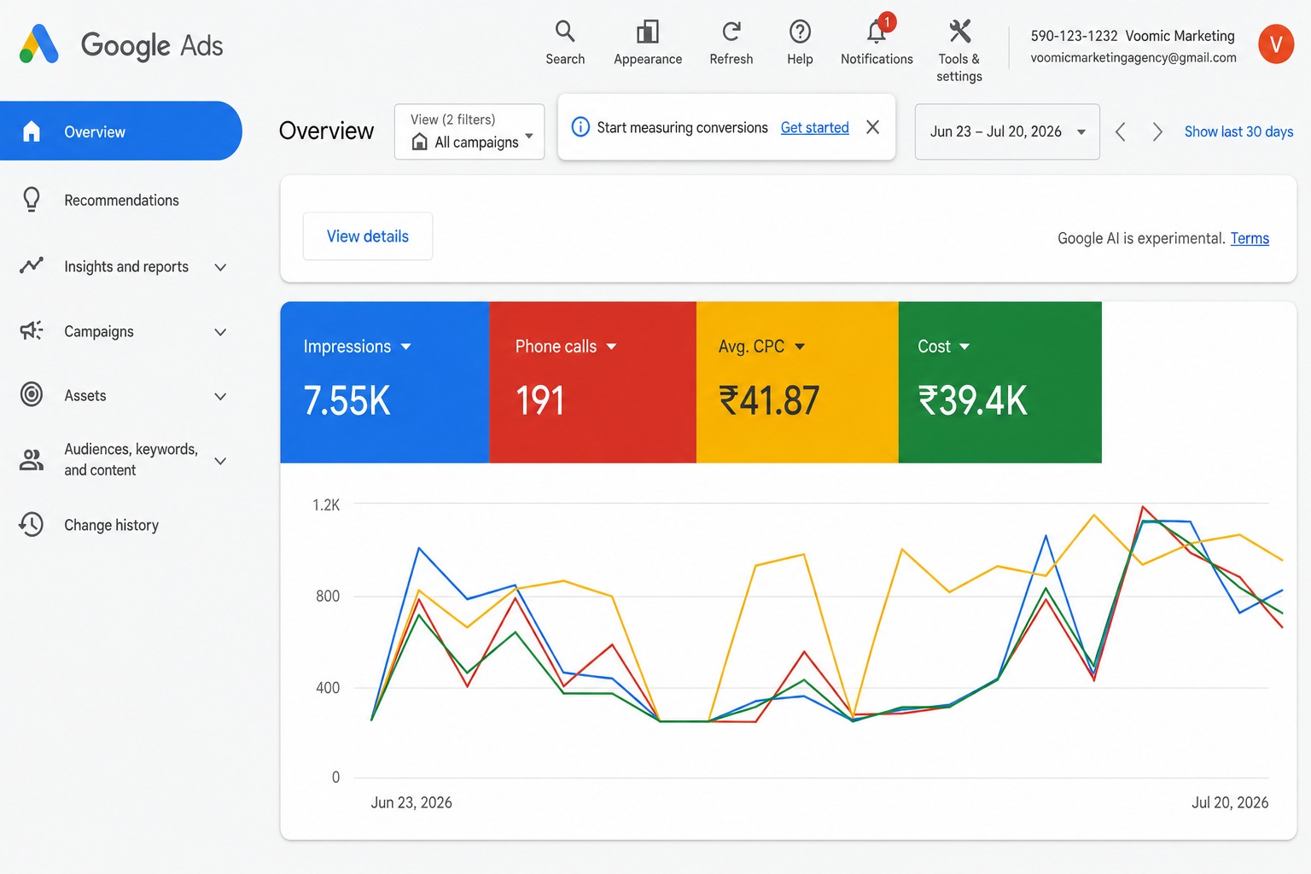This screenshot has height=874, width=1311.
Task: Click the Insights and reports chart icon
Action: tap(32, 265)
